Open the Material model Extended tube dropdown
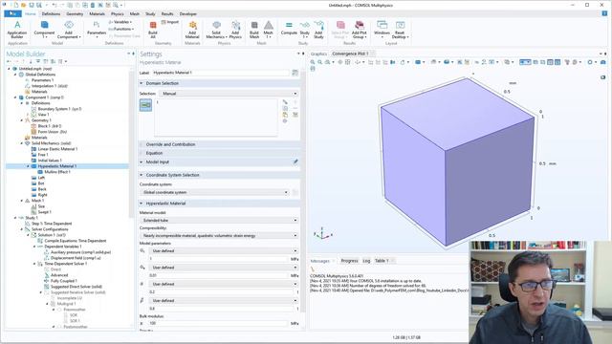The width and height of the screenshot is (612, 344). click(x=219, y=221)
